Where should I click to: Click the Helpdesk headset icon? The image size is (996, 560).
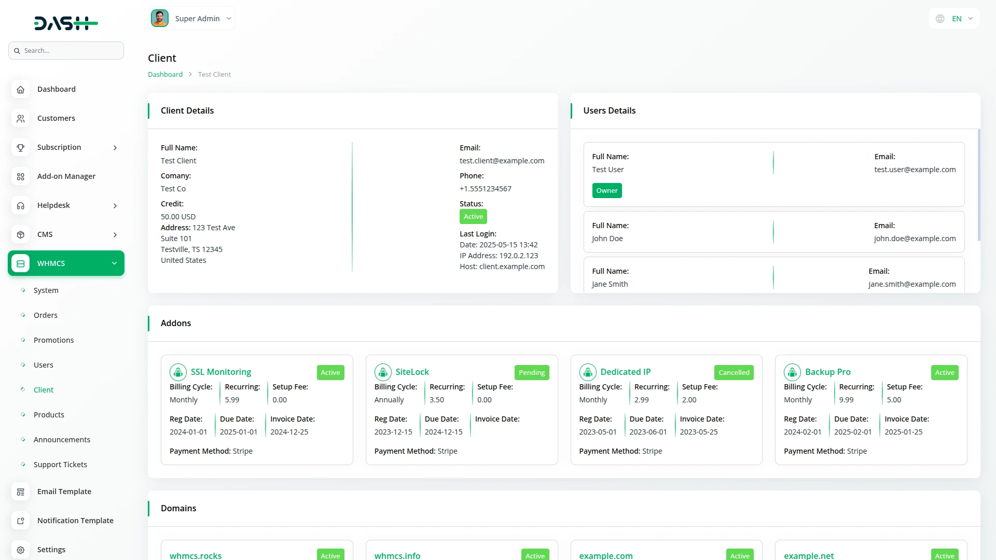tap(20, 205)
